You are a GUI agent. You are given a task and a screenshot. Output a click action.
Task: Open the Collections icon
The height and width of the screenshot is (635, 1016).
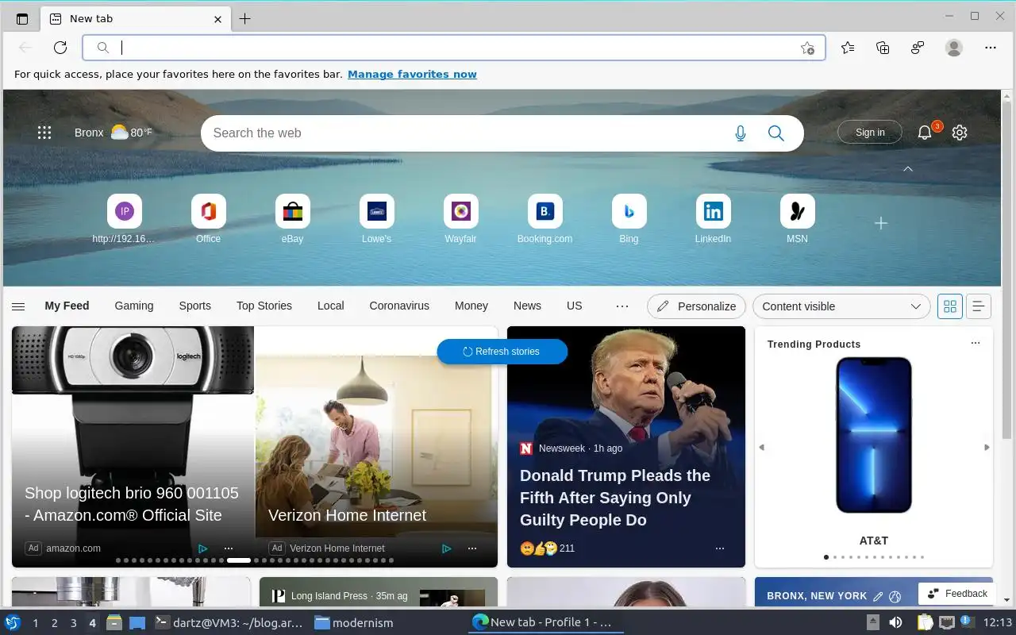coord(883,48)
